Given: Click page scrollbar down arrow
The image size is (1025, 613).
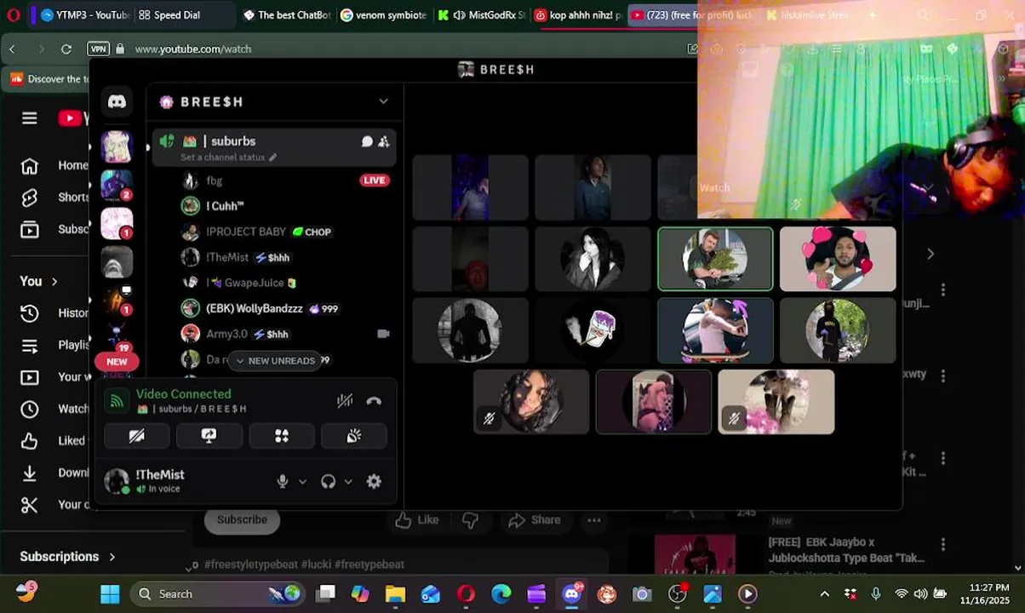Looking at the screenshot, I should (1017, 568).
